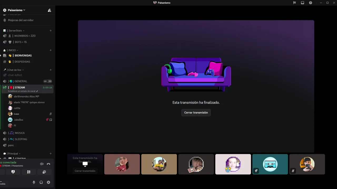
Task: Click the Voz conectada status text
Action: (8, 162)
